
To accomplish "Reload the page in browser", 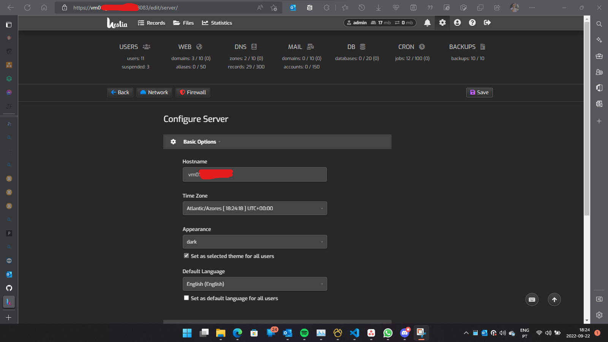I will 27,8.
